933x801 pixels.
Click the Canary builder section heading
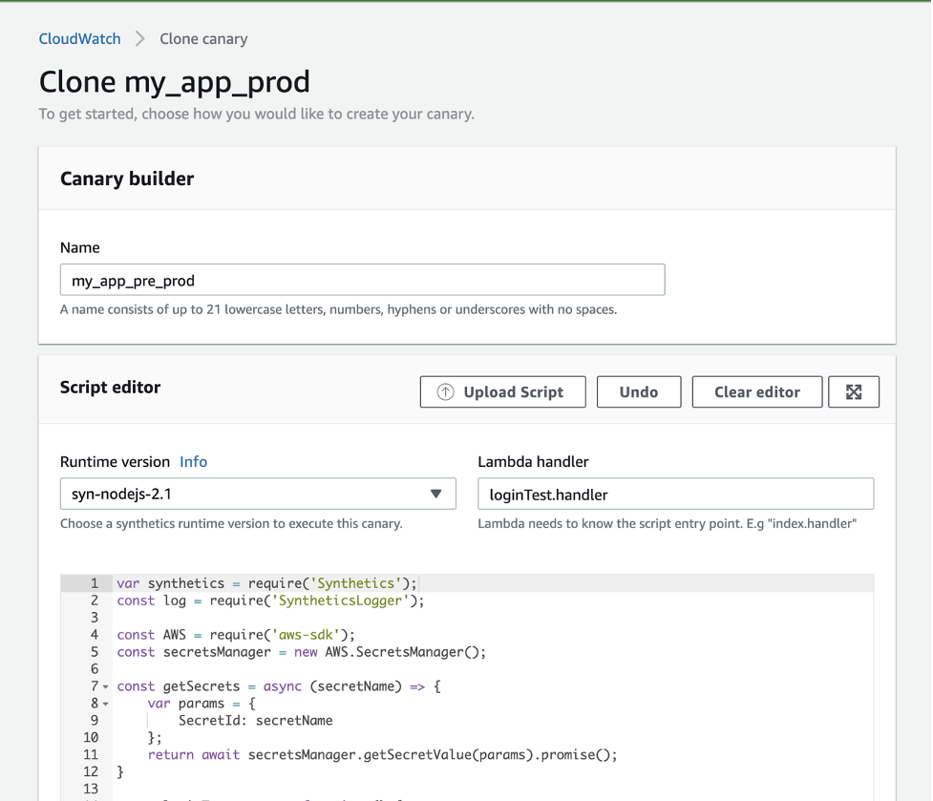(x=126, y=179)
